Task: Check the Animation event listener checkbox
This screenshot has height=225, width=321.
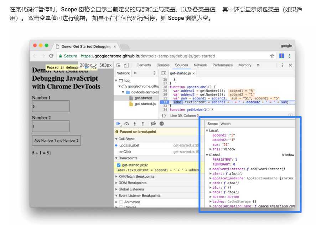Action: pos(121,202)
